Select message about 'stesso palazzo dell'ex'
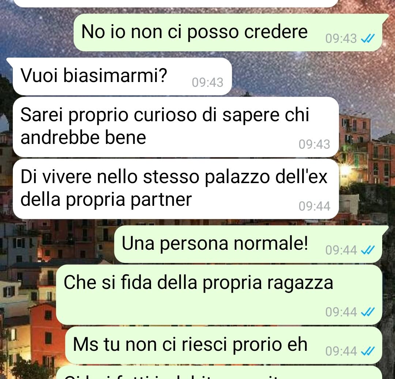This screenshot has width=395, height=379. (176, 189)
